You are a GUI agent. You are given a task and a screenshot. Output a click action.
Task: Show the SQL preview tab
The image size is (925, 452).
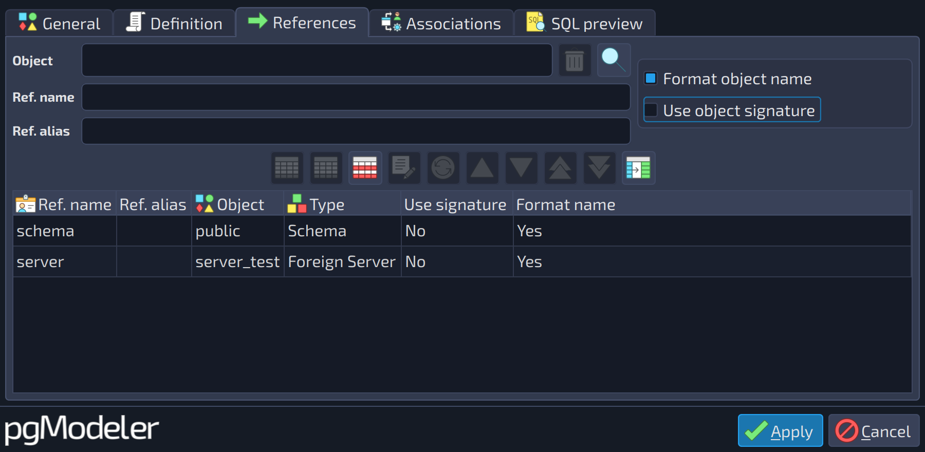pos(585,24)
